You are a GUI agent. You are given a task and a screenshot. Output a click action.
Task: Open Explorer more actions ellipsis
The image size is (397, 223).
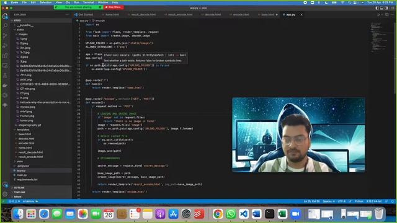[67, 15]
